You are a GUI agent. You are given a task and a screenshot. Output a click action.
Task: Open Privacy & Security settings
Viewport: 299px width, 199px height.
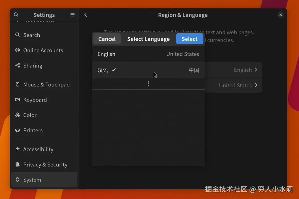pyautogui.click(x=44, y=165)
